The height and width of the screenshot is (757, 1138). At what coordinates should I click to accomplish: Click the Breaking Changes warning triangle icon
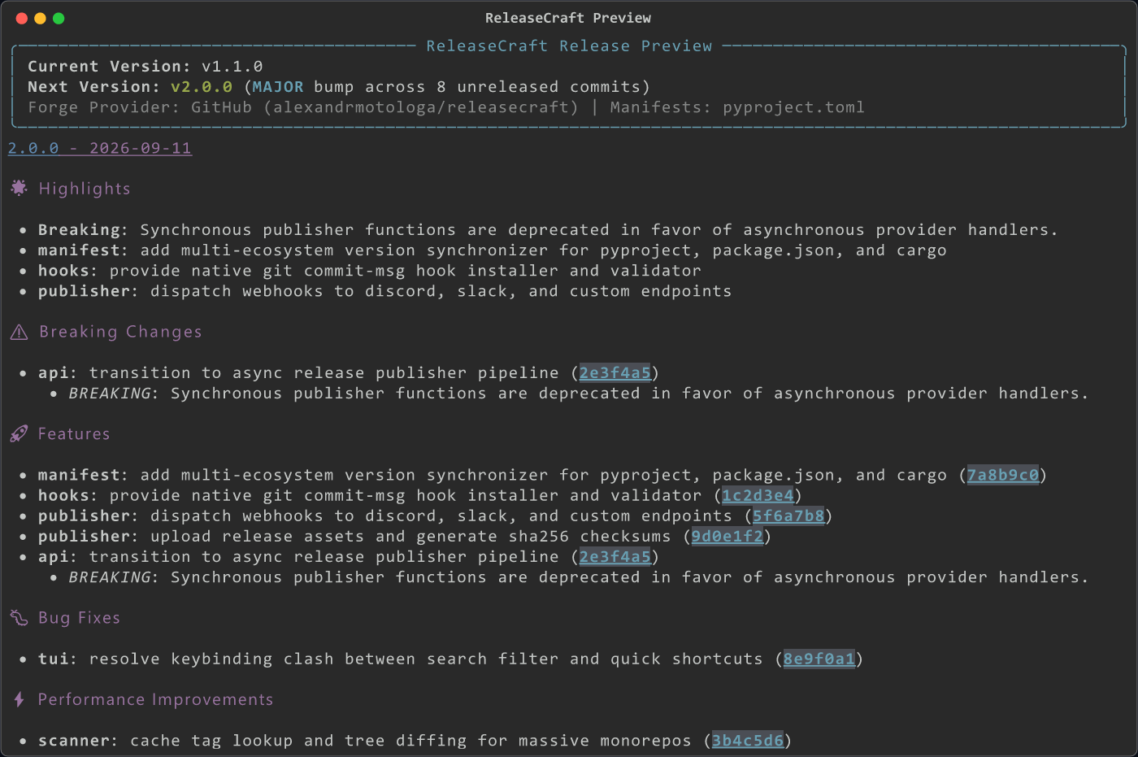[19, 332]
